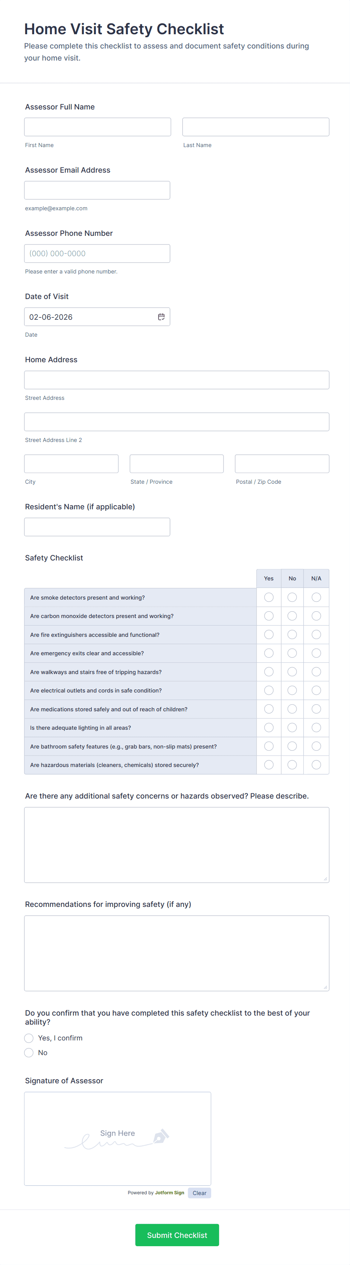This screenshot has width=350, height=1265.
Task: Select No for carbon monoxide detectors
Action: point(292,616)
